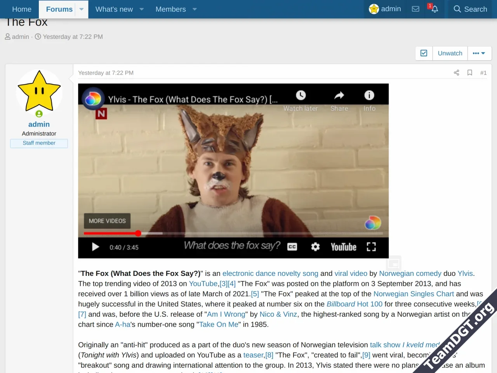497x373 pixels.
Task: Expand the ellipsis menu near Unwatch
Action: pyautogui.click(x=480, y=53)
